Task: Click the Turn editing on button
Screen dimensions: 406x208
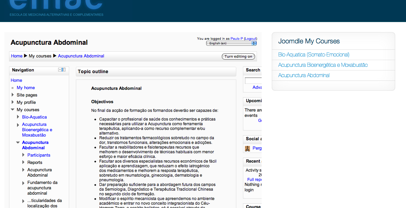Action: (238, 56)
